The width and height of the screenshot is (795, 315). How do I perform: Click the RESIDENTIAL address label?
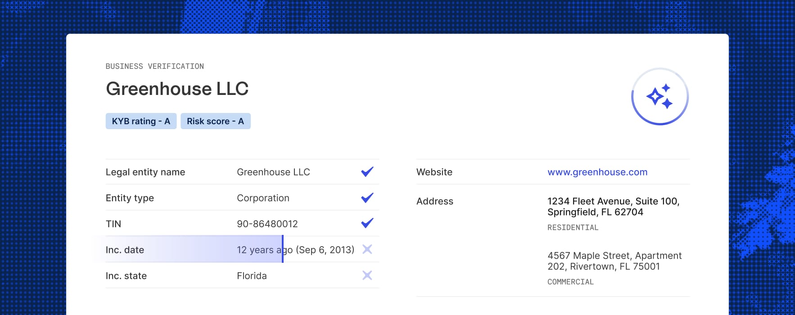click(x=573, y=228)
